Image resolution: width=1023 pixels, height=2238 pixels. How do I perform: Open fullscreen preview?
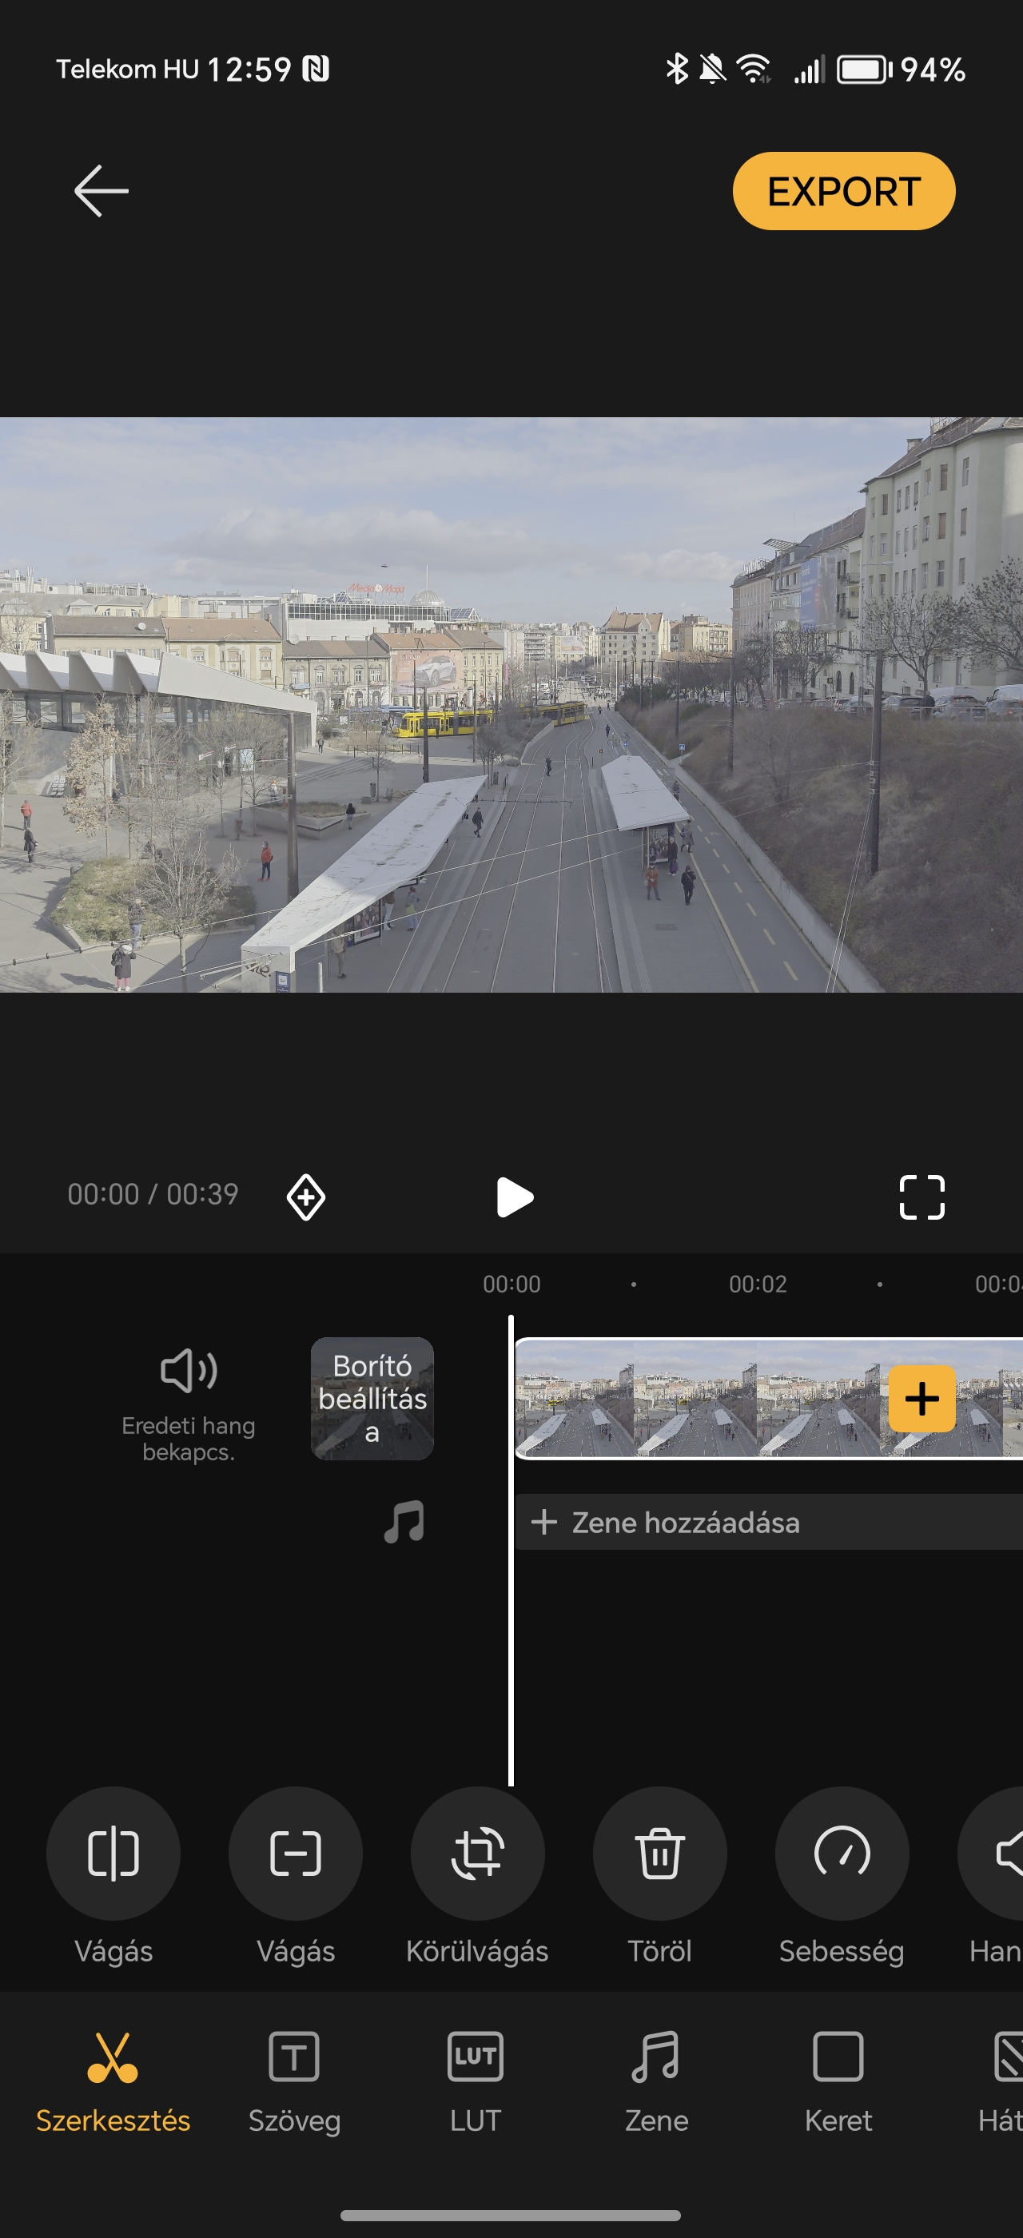coord(921,1197)
